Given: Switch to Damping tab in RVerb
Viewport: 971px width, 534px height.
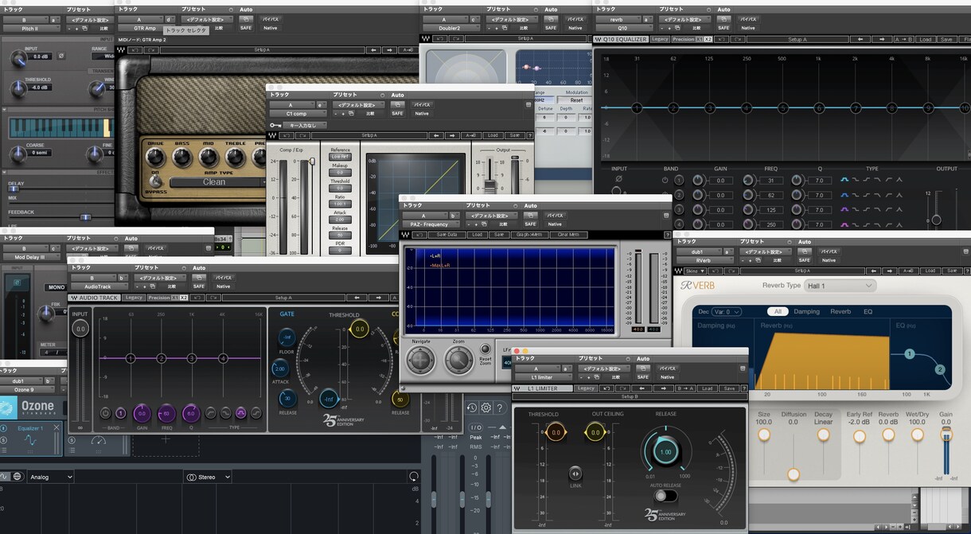Looking at the screenshot, I should coord(806,312).
